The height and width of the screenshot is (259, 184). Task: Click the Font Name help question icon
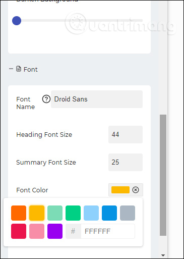(x=46, y=99)
